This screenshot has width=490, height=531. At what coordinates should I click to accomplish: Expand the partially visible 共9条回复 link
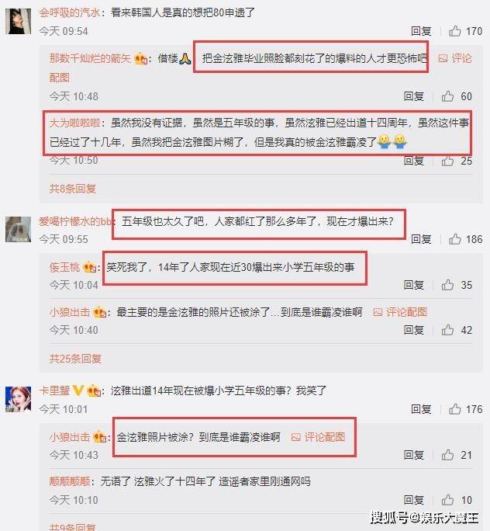click(73, 527)
